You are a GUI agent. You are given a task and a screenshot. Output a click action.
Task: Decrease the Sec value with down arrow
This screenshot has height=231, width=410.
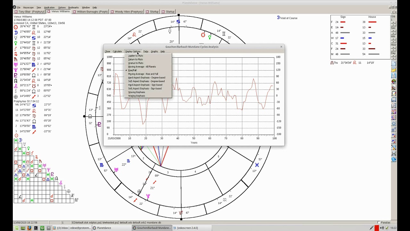[394, 33]
